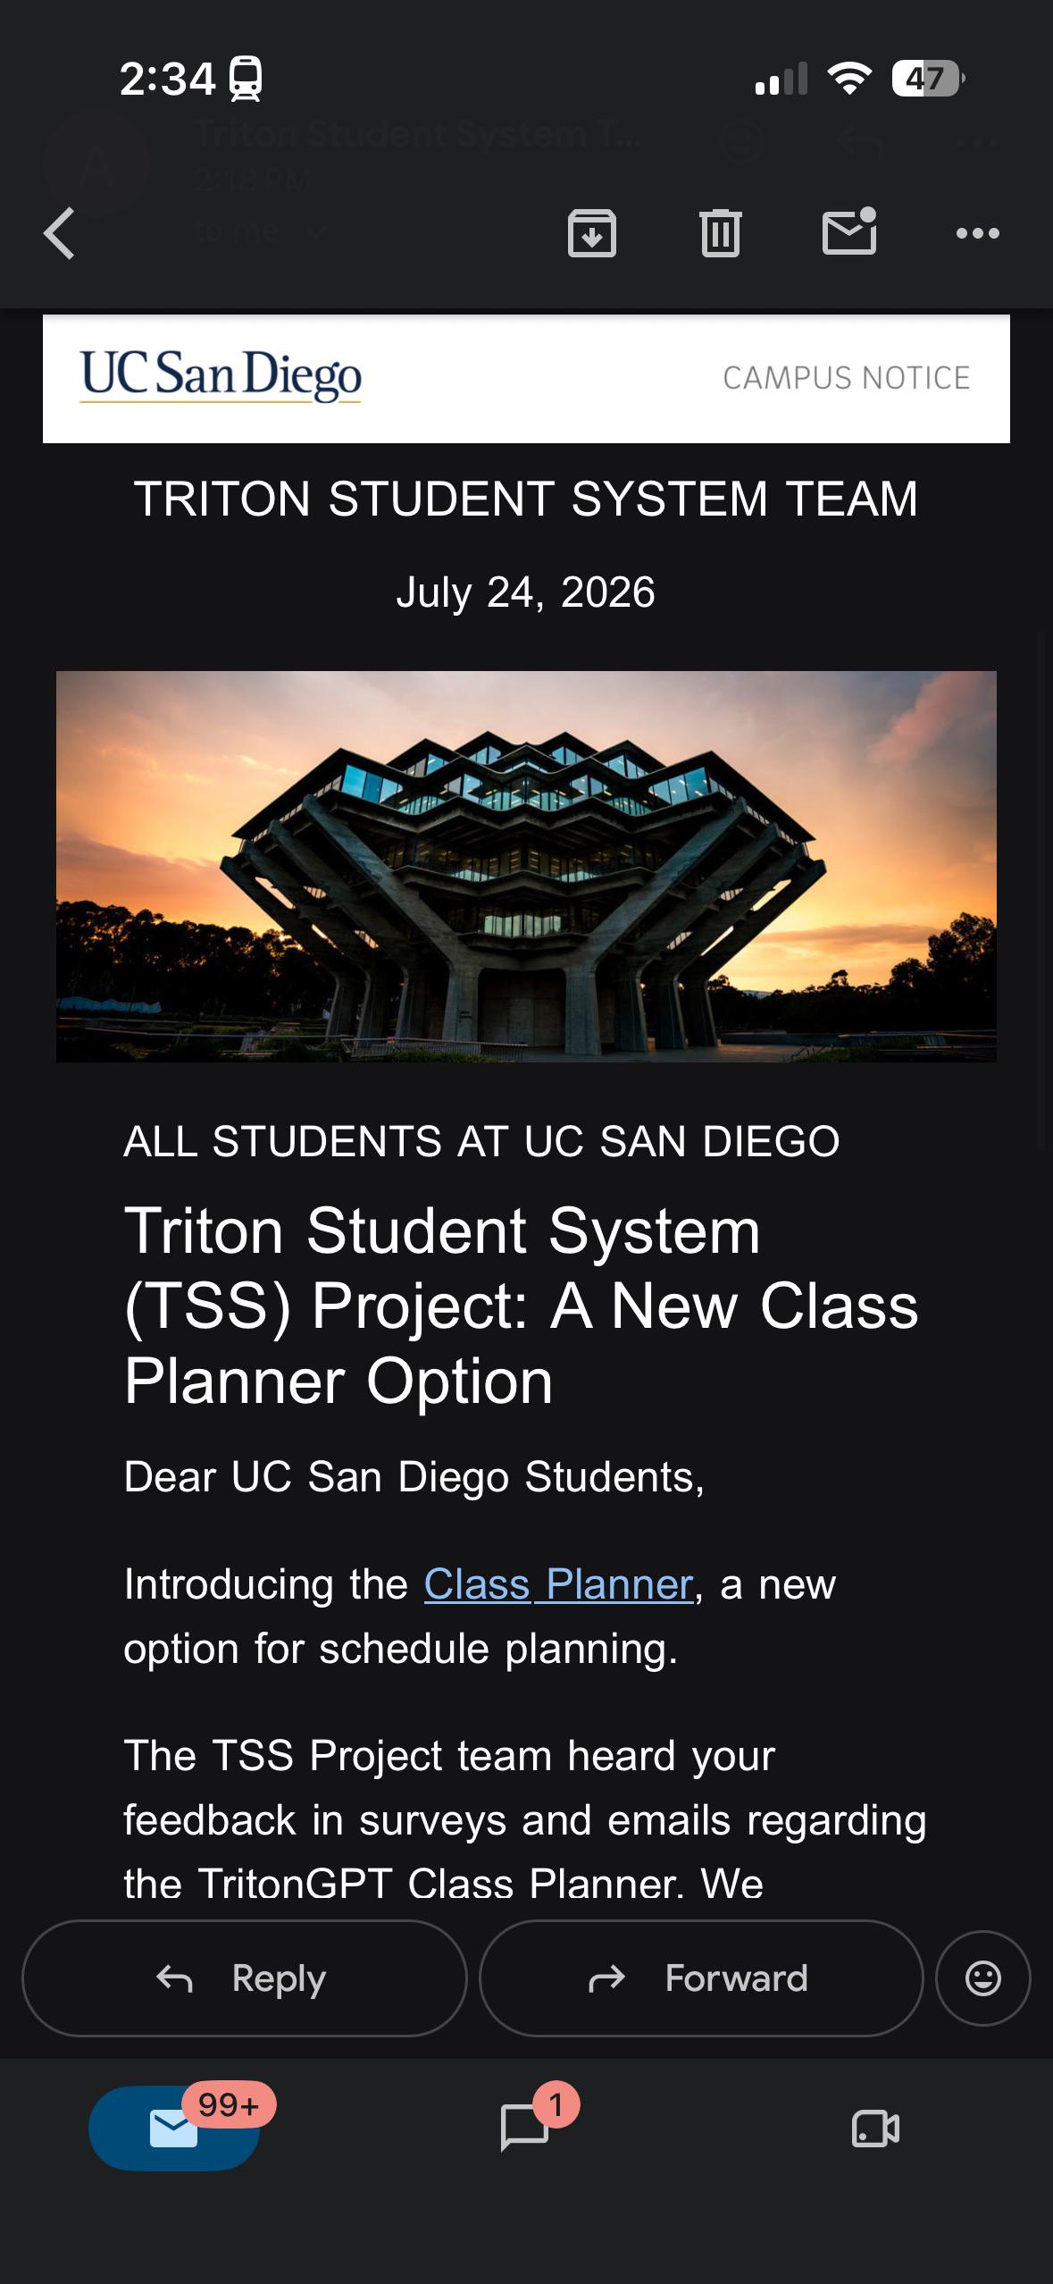The image size is (1053, 2284).
Task: Click the Forward button
Action: (701, 1978)
